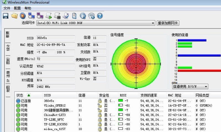Open the 选择网卡 adapter dropdown

(x=153, y=23)
